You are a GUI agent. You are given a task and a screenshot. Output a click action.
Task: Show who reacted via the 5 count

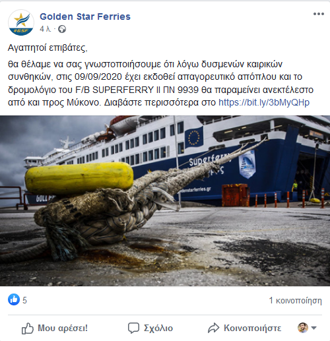click(x=24, y=300)
